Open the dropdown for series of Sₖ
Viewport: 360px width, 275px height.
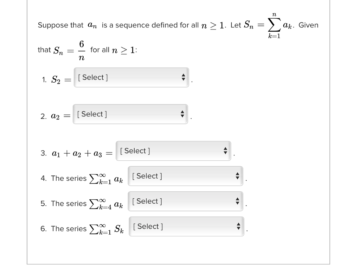click(x=186, y=226)
